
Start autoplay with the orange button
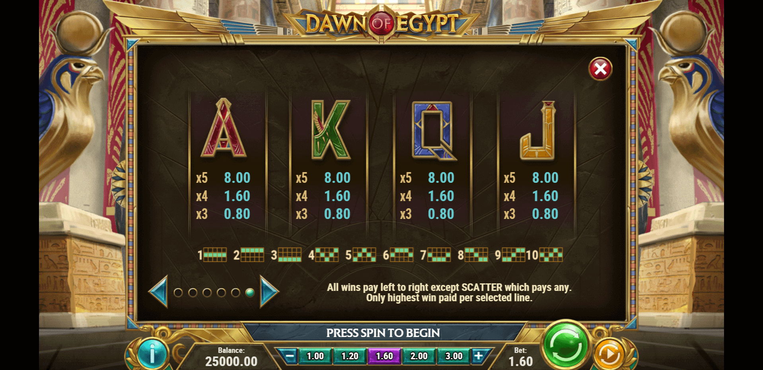(609, 354)
